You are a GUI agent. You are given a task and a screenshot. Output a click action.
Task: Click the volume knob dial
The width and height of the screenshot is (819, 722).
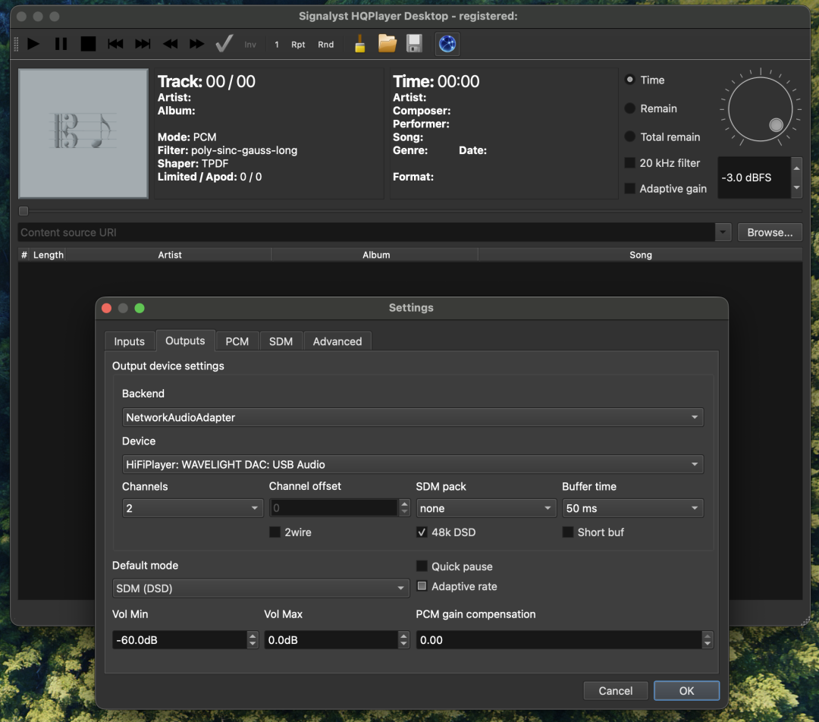tap(761, 108)
